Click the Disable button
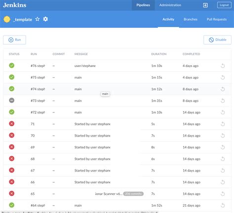Image resolution: width=234 pixels, height=213 pixels. (217, 40)
